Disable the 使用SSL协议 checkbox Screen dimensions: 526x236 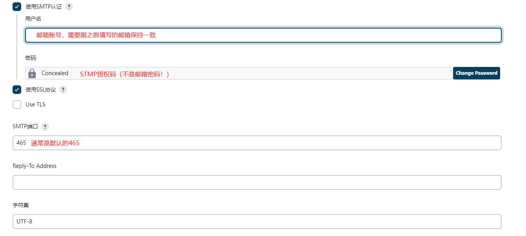coord(17,90)
